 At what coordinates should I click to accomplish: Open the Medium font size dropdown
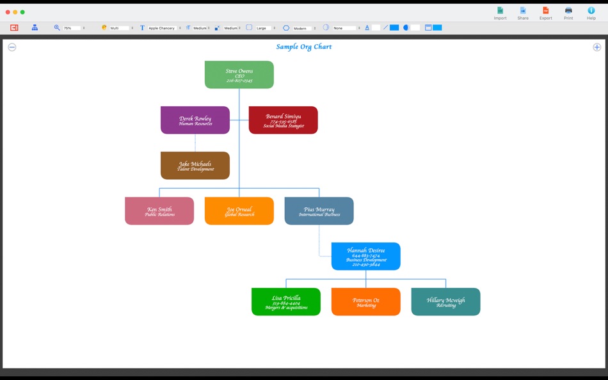pos(201,28)
